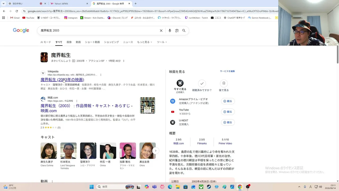The width and height of the screenshot is (339, 191).
Task: Focus the browser address bar
Action: click(153, 11)
